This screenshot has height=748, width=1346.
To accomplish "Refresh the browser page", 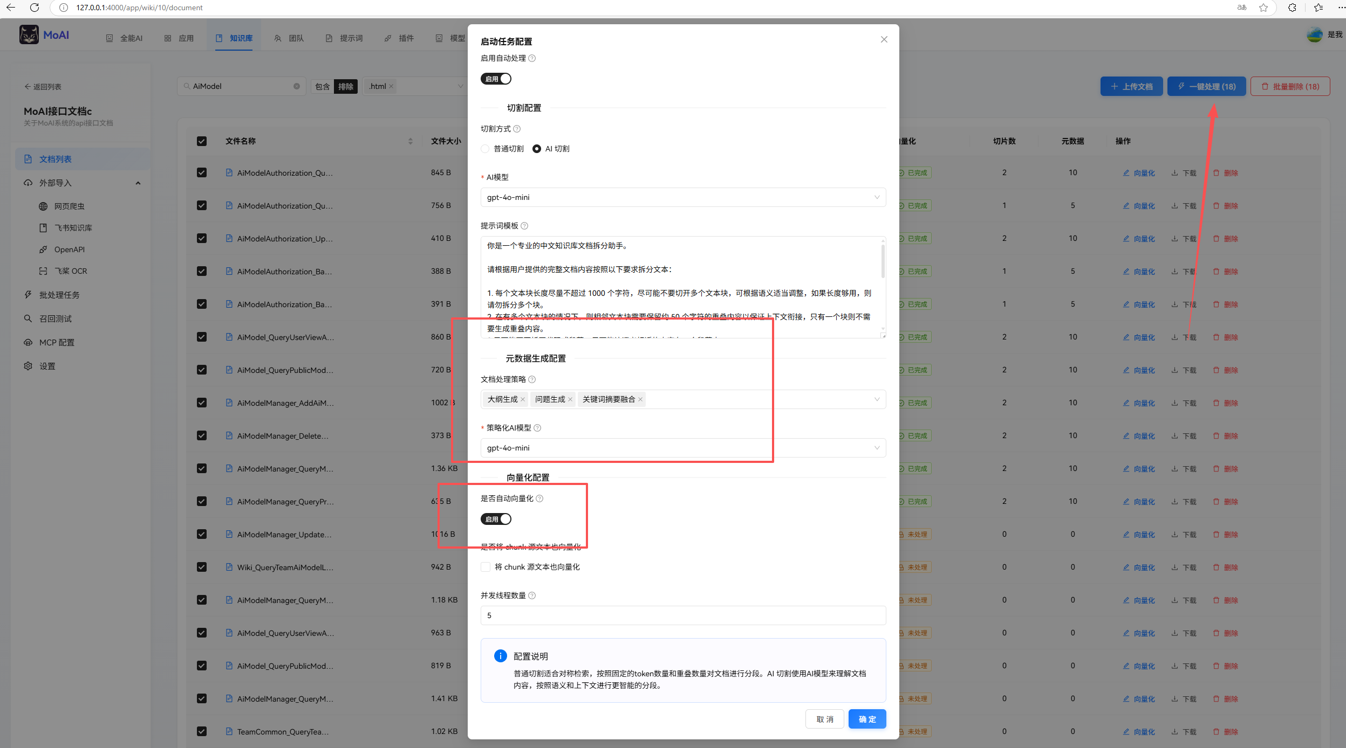I will pos(35,8).
